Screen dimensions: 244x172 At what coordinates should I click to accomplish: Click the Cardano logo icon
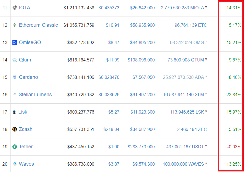pos(15,77)
